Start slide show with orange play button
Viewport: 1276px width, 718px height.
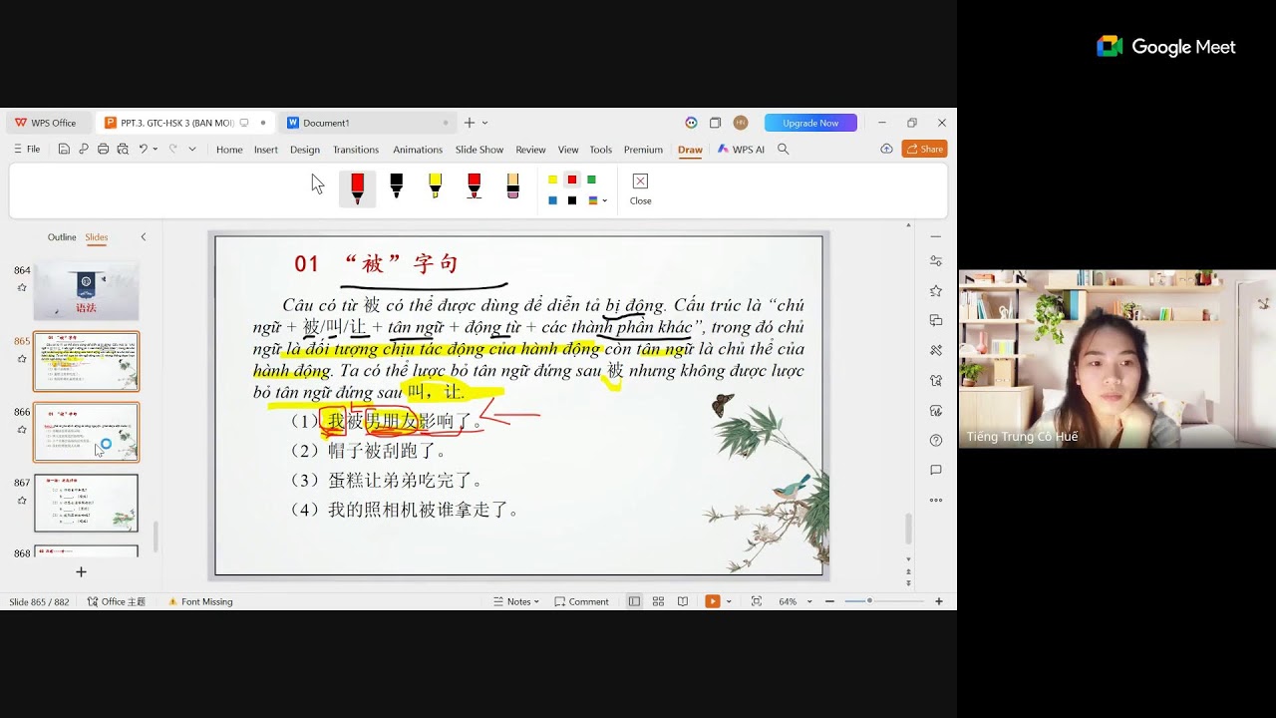coord(712,601)
